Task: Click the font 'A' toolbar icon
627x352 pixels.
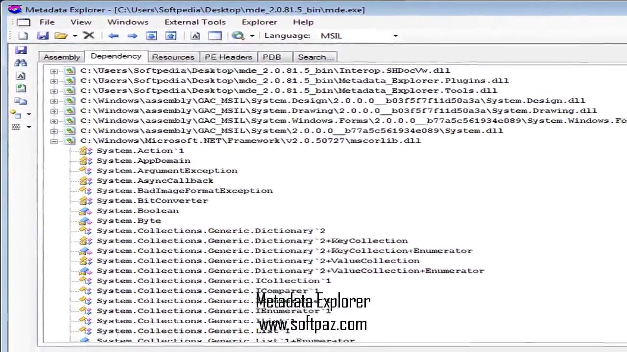Action: [x=195, y=36]
